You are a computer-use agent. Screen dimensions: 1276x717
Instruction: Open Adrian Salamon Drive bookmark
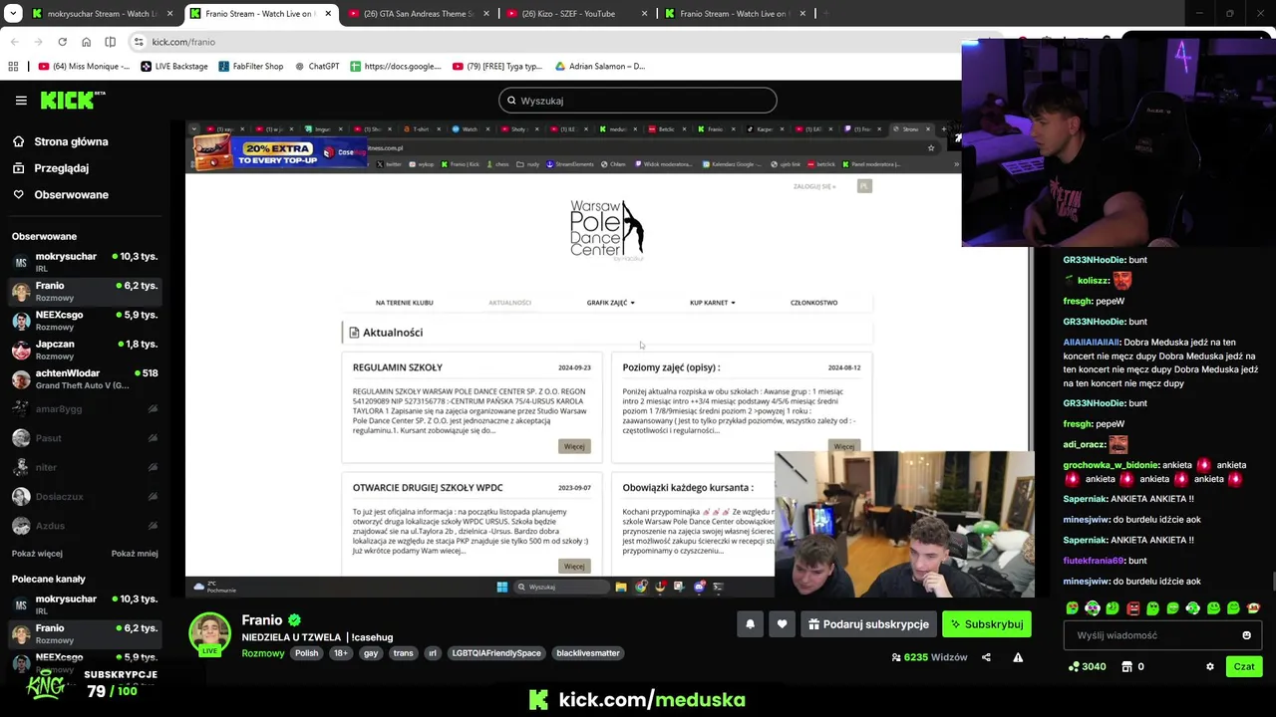tap(599, 67)
